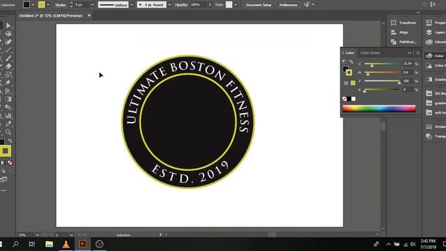
Task: Open the graphic Style dropdown
Action: click(236, 5)
